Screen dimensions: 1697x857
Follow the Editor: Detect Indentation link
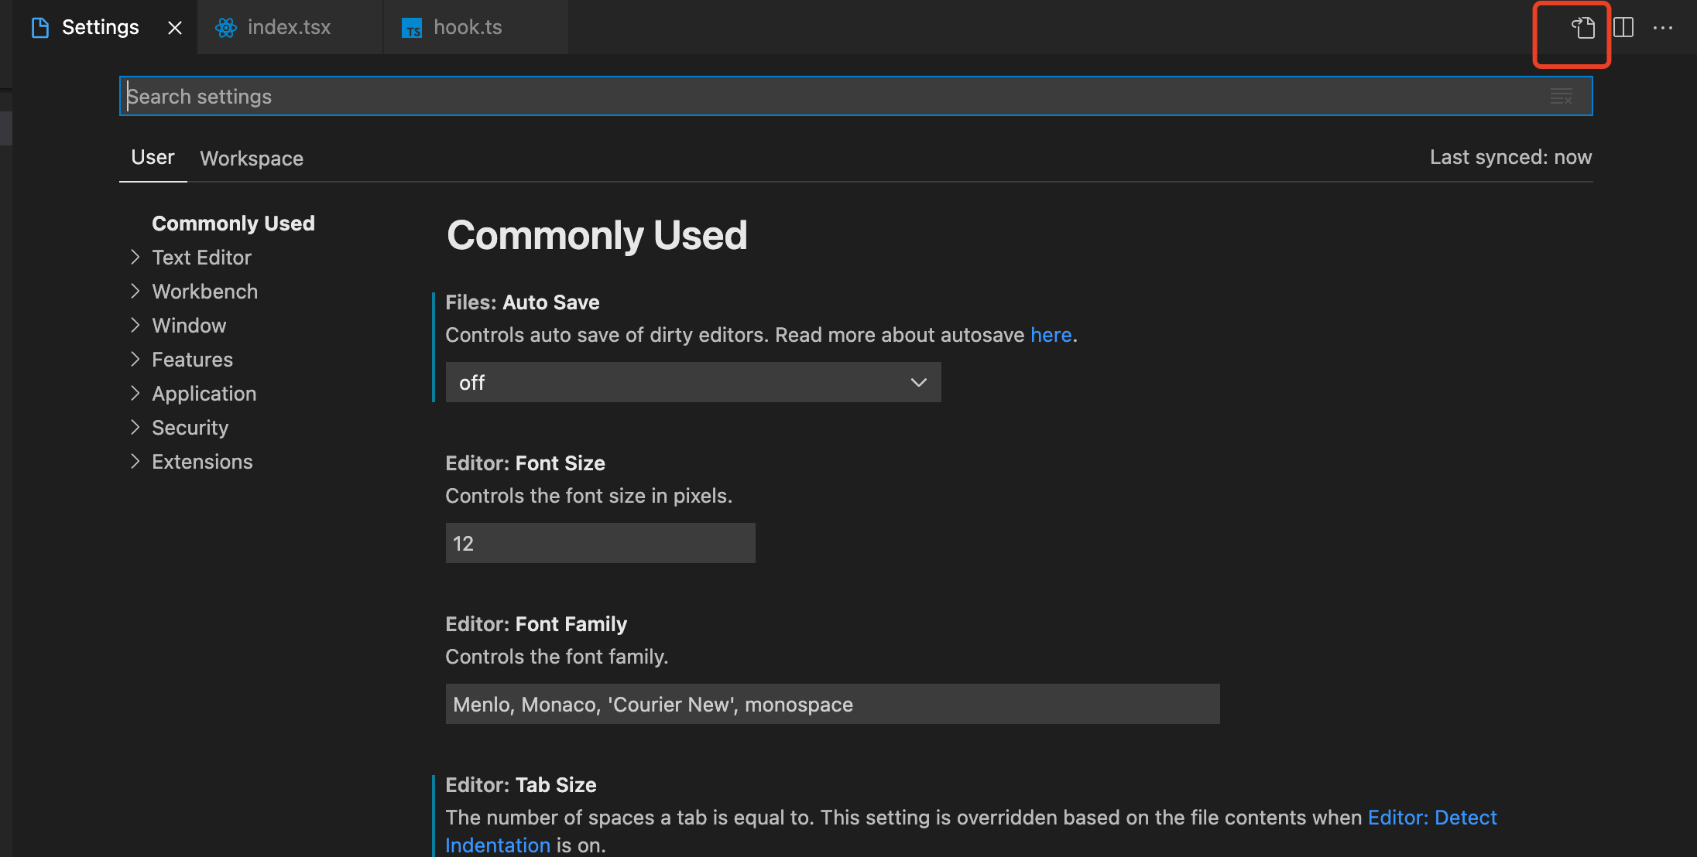1431,818
